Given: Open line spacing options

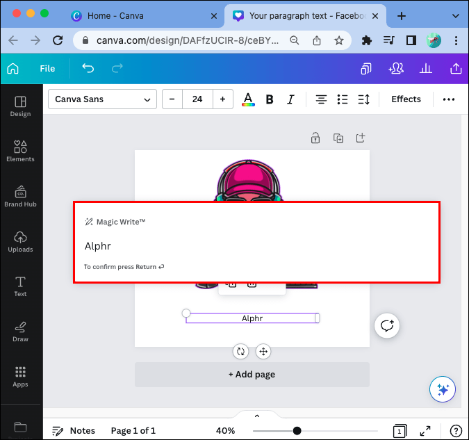Looking at the screenshot, I should [363, 99].
